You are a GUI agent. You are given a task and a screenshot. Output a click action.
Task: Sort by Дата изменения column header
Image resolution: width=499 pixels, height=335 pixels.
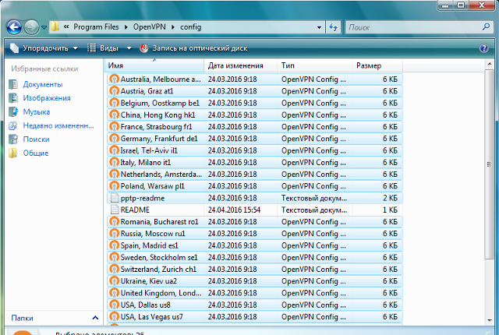241,65
